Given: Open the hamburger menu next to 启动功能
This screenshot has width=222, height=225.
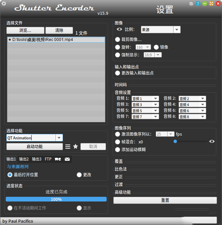Looking at the screenshot, I should 68,146.
